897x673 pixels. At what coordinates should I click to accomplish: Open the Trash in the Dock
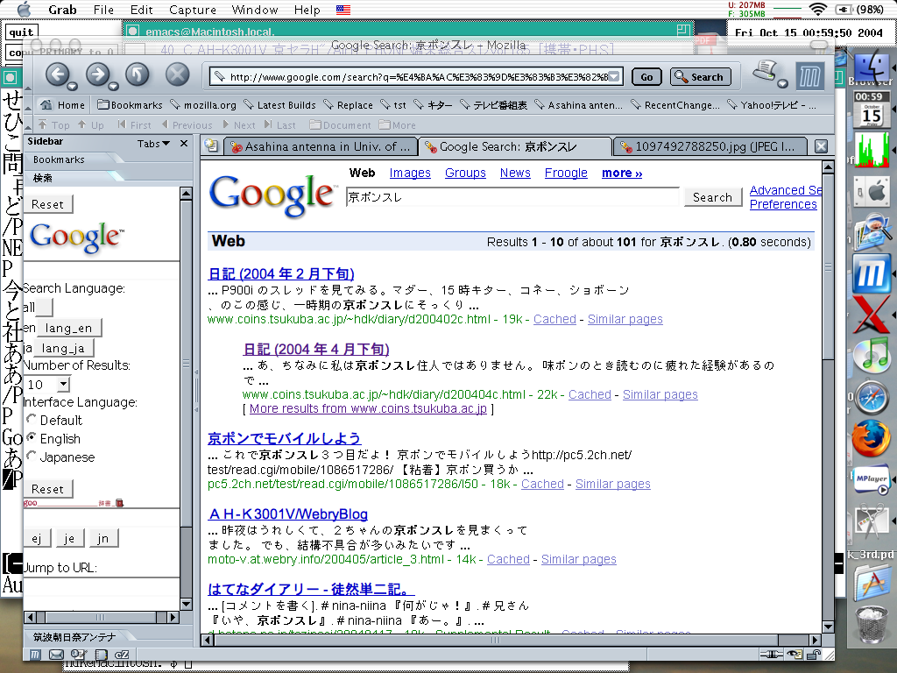872,625
